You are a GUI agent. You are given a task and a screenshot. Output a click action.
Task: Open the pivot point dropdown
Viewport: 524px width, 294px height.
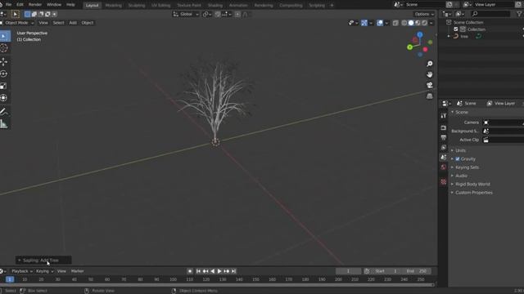click(207, 14)
